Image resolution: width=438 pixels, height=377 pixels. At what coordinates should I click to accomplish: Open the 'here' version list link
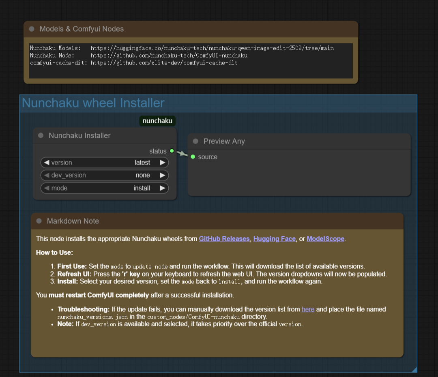pyautogui.click(x=308, y=309)
